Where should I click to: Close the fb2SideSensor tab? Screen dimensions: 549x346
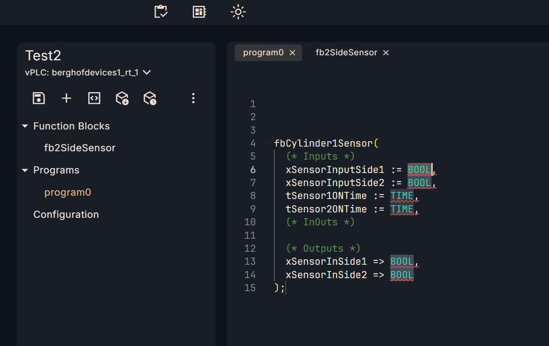click(x=386, y=53)
